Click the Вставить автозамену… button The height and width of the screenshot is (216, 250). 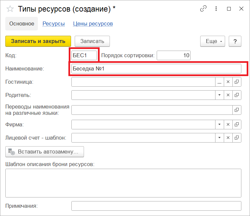(44, 152)
